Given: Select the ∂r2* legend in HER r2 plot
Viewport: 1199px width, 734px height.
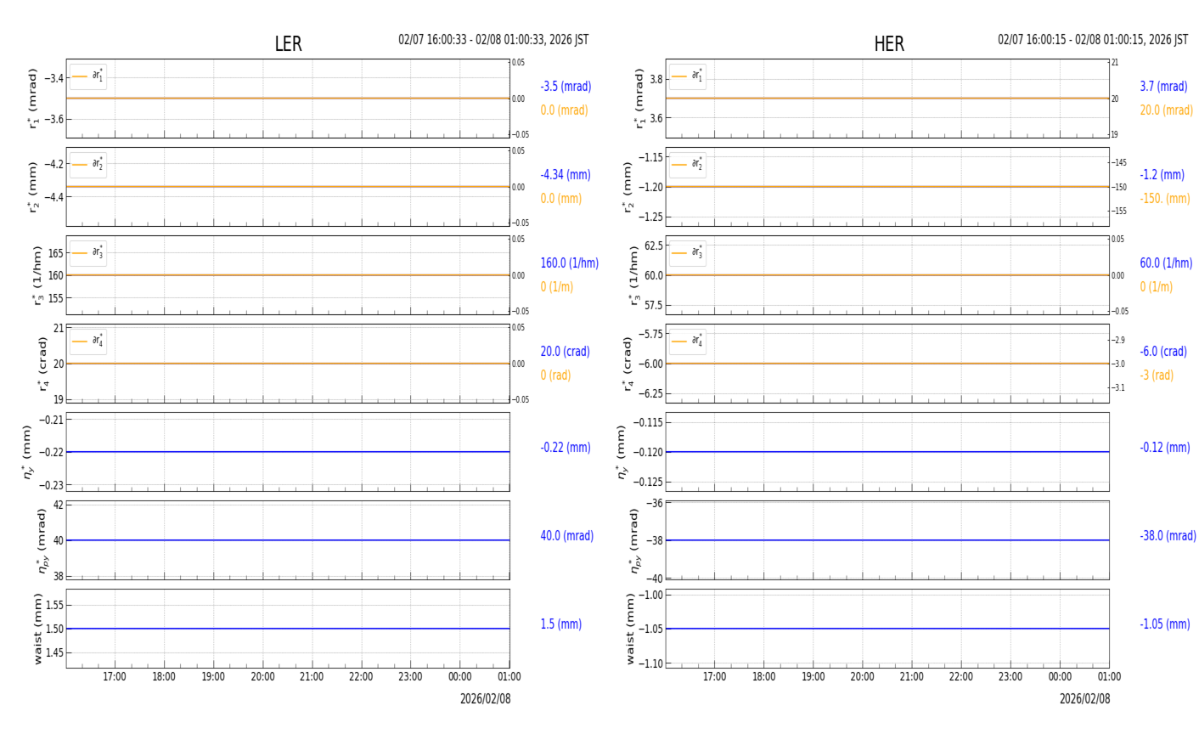Looking at the screenshot, I should [687, 165].
